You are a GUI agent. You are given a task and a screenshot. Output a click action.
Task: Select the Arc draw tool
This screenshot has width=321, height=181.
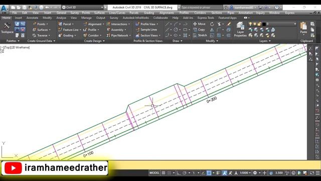pos(176,24)
